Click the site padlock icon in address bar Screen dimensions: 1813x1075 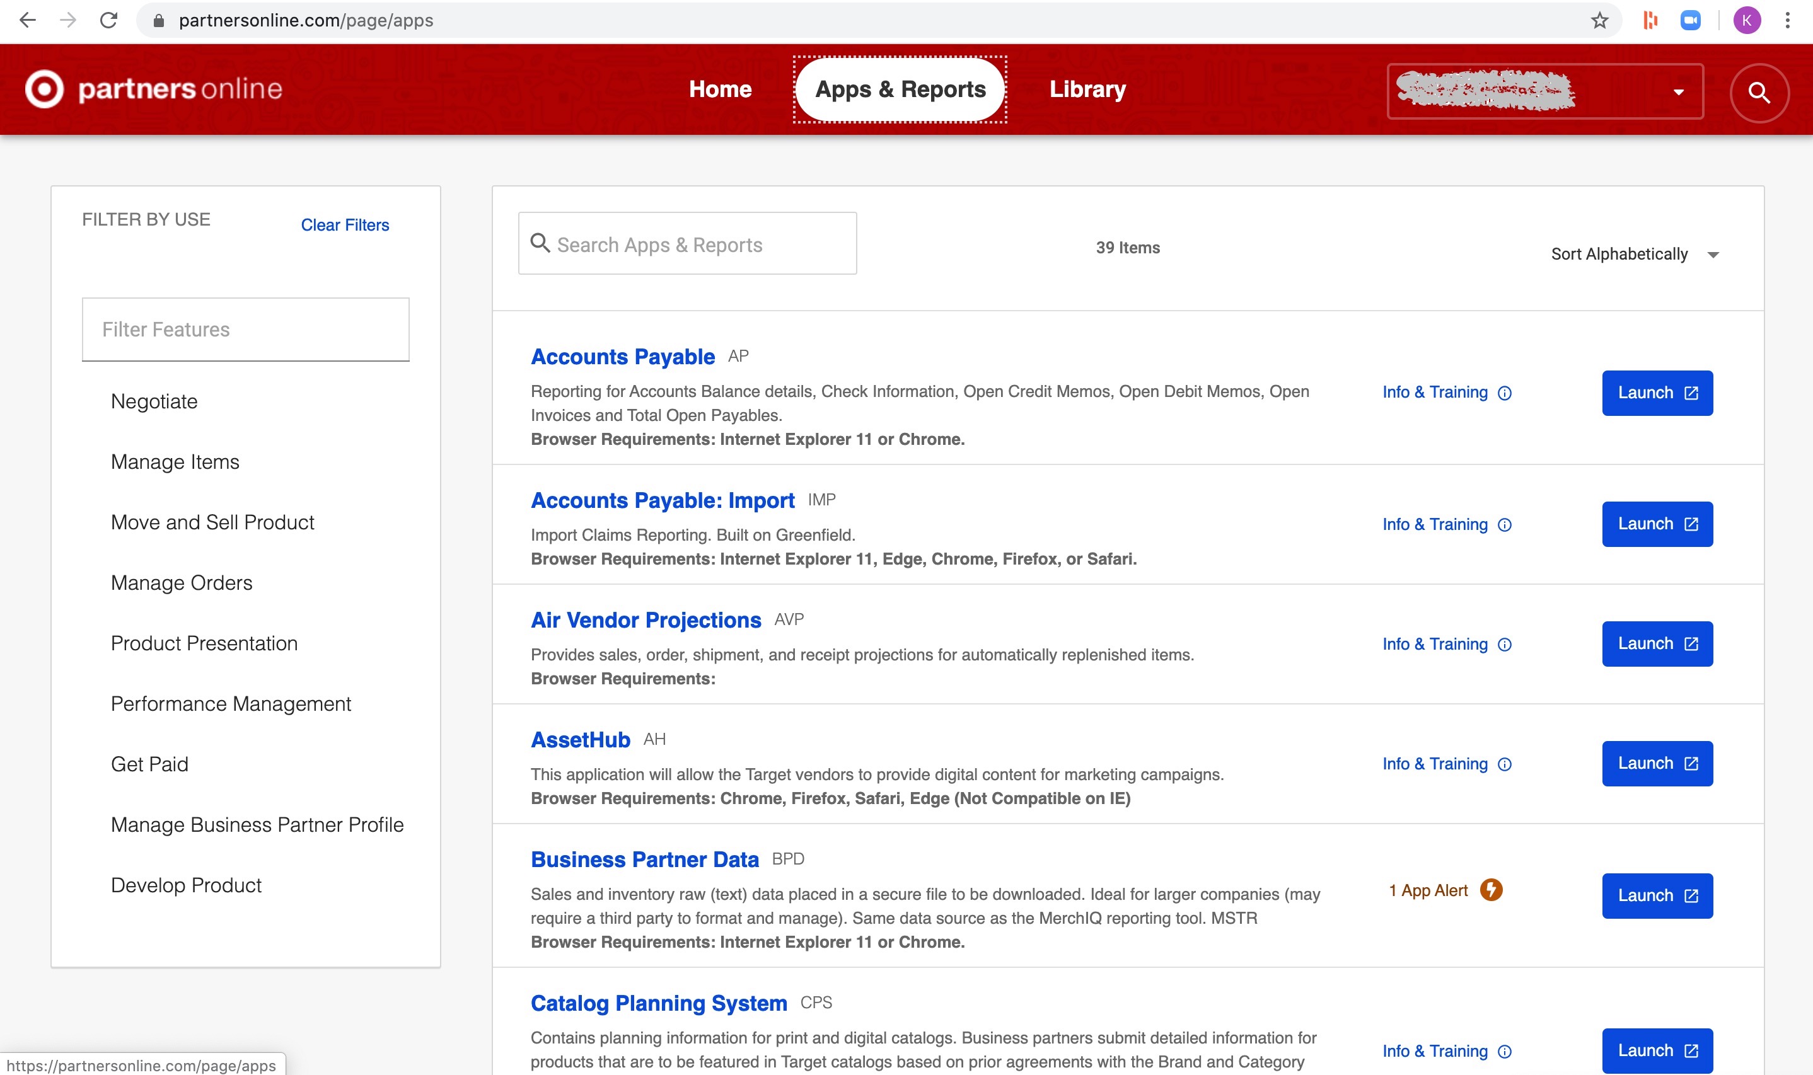coord(159,20)
